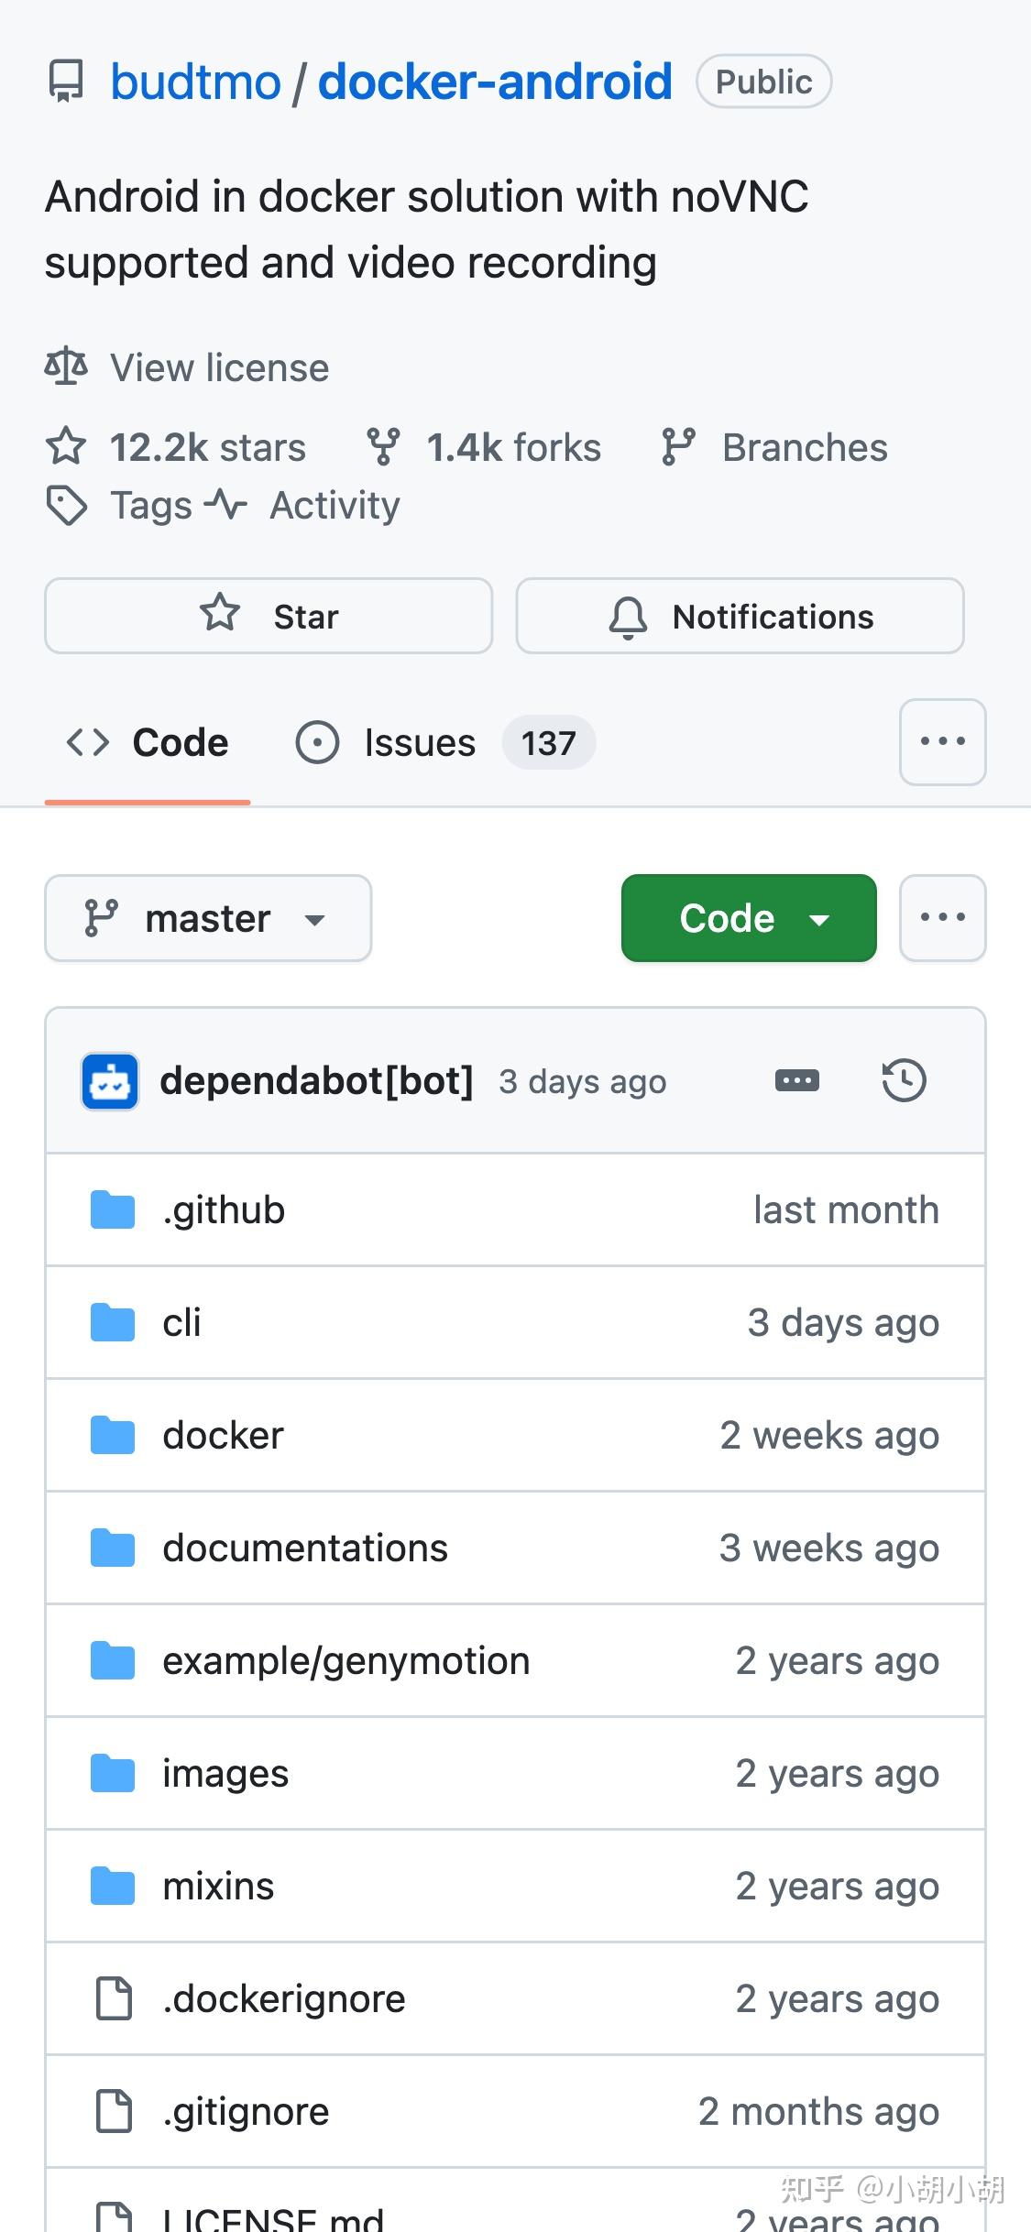Open the Branches link

point(805,447)
